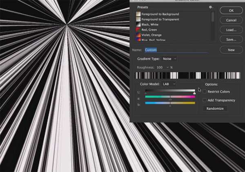Screen dimensions: 245x172
Task: Enable the Add Transparency checkbox
Action: coord(204,100)
